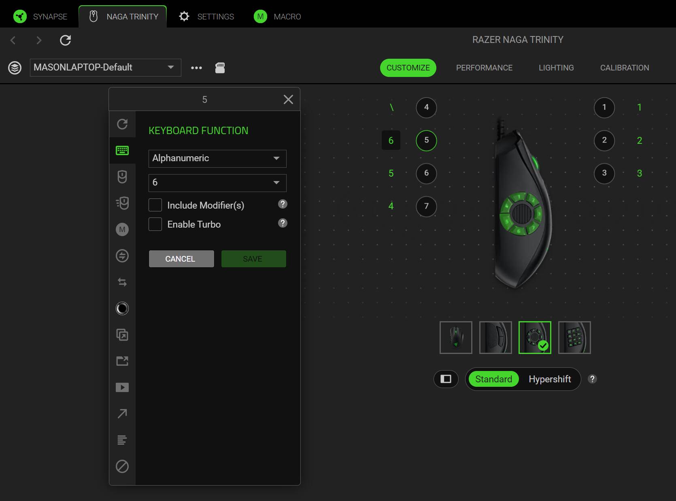This screenshot has height=501, width=676.
Task: Open the MACRO tab
Action: point(278,17)
